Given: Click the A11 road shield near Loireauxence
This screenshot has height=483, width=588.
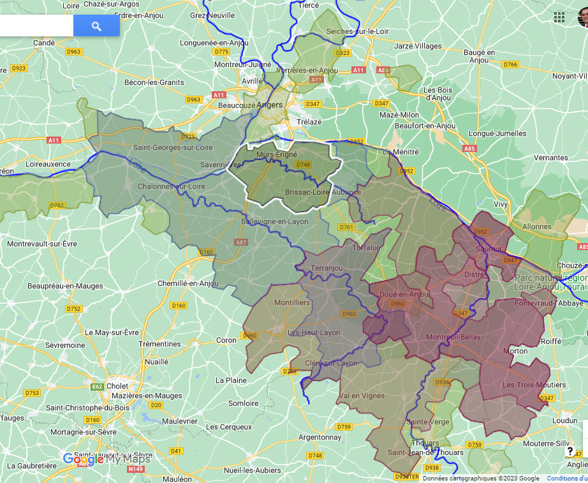Looking at the screenshot, I should (x=53, y=140).
